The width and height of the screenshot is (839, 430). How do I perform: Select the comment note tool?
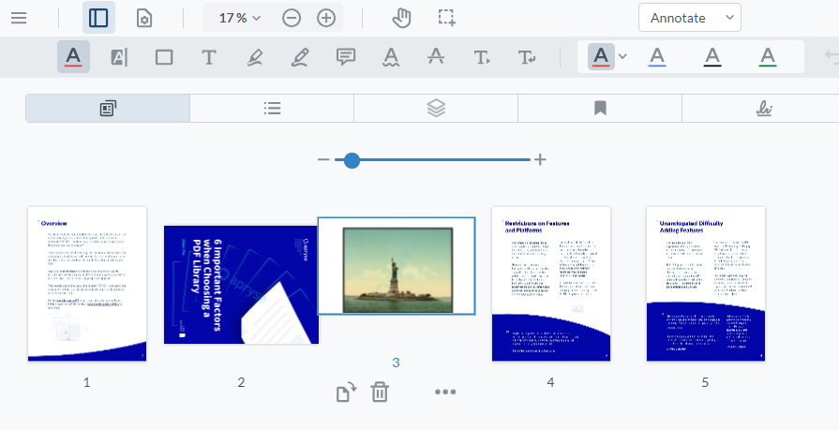click(x=346, y=57)
